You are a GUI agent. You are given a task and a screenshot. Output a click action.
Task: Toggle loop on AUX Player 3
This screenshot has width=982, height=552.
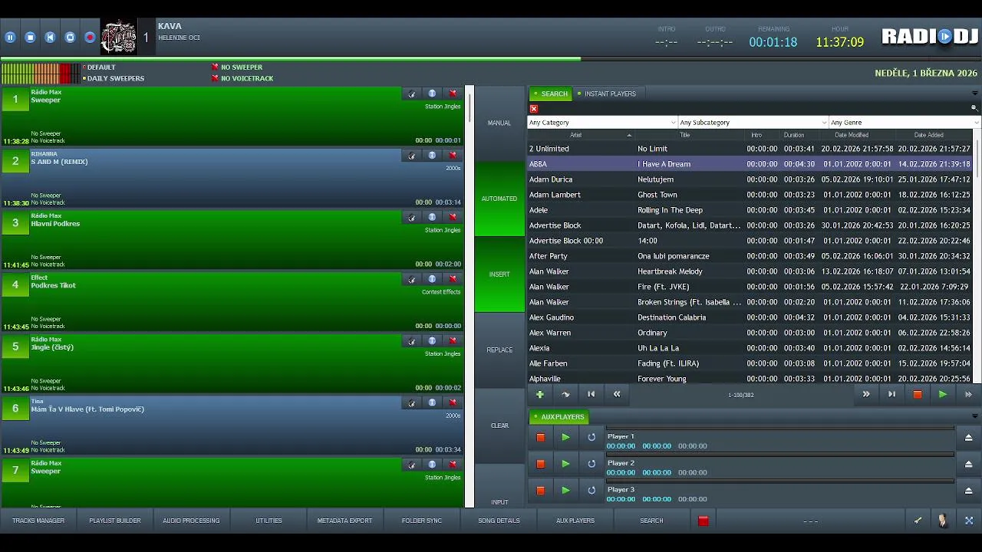[592, 491]
